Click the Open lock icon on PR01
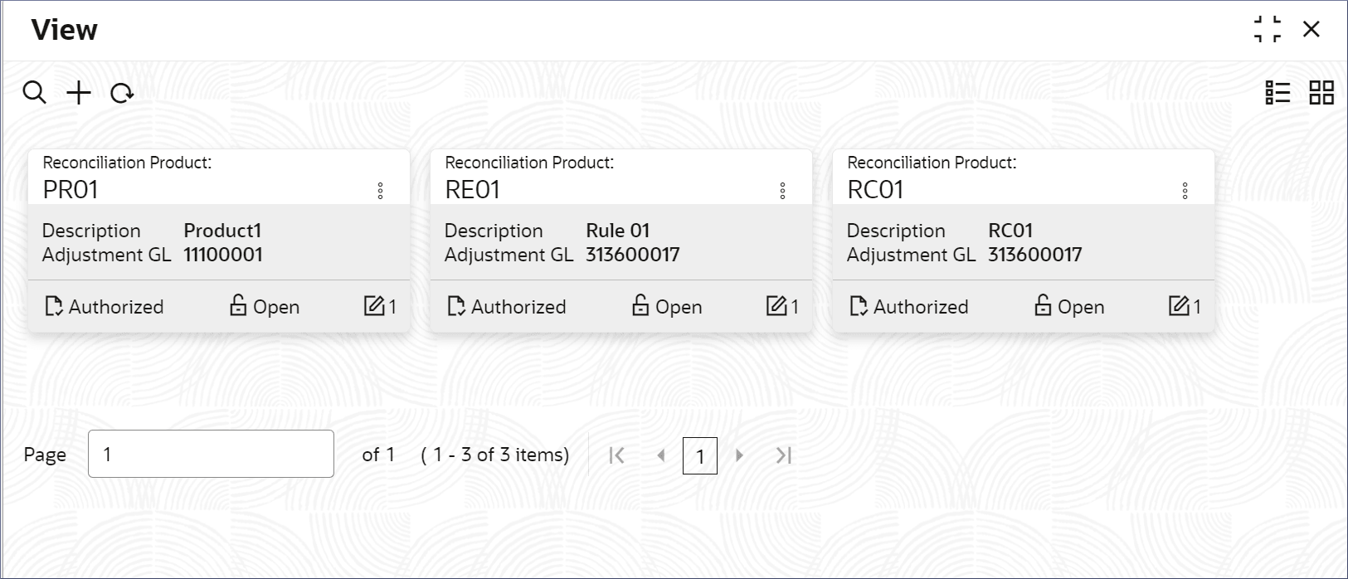Screen dimensions: 1348x579 coord(238,306)
